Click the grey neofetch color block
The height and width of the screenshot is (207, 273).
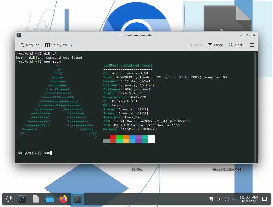click(107, 141)
